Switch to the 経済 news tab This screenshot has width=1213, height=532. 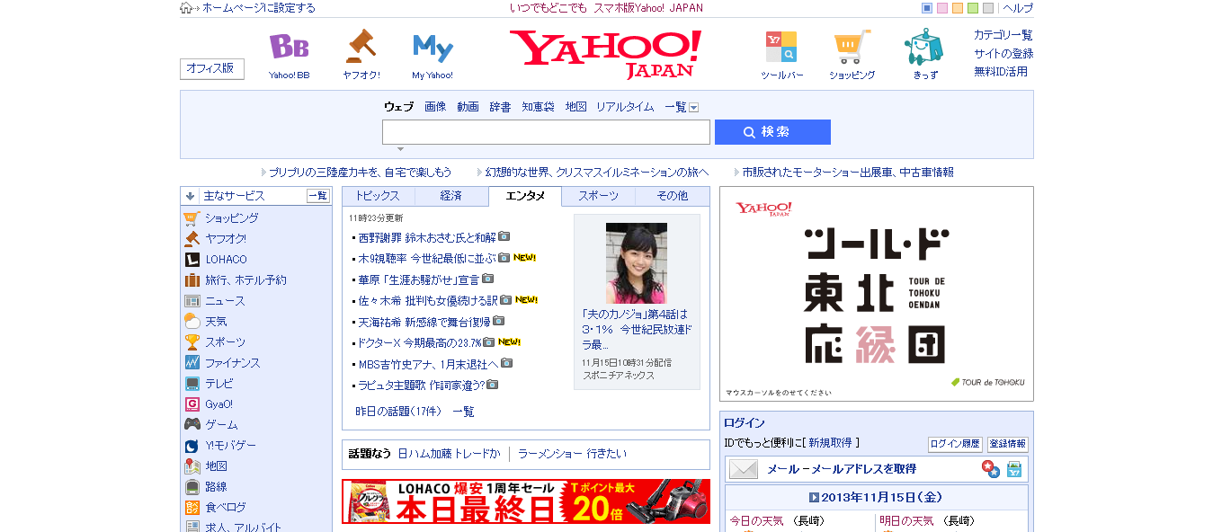click(451, 196)
